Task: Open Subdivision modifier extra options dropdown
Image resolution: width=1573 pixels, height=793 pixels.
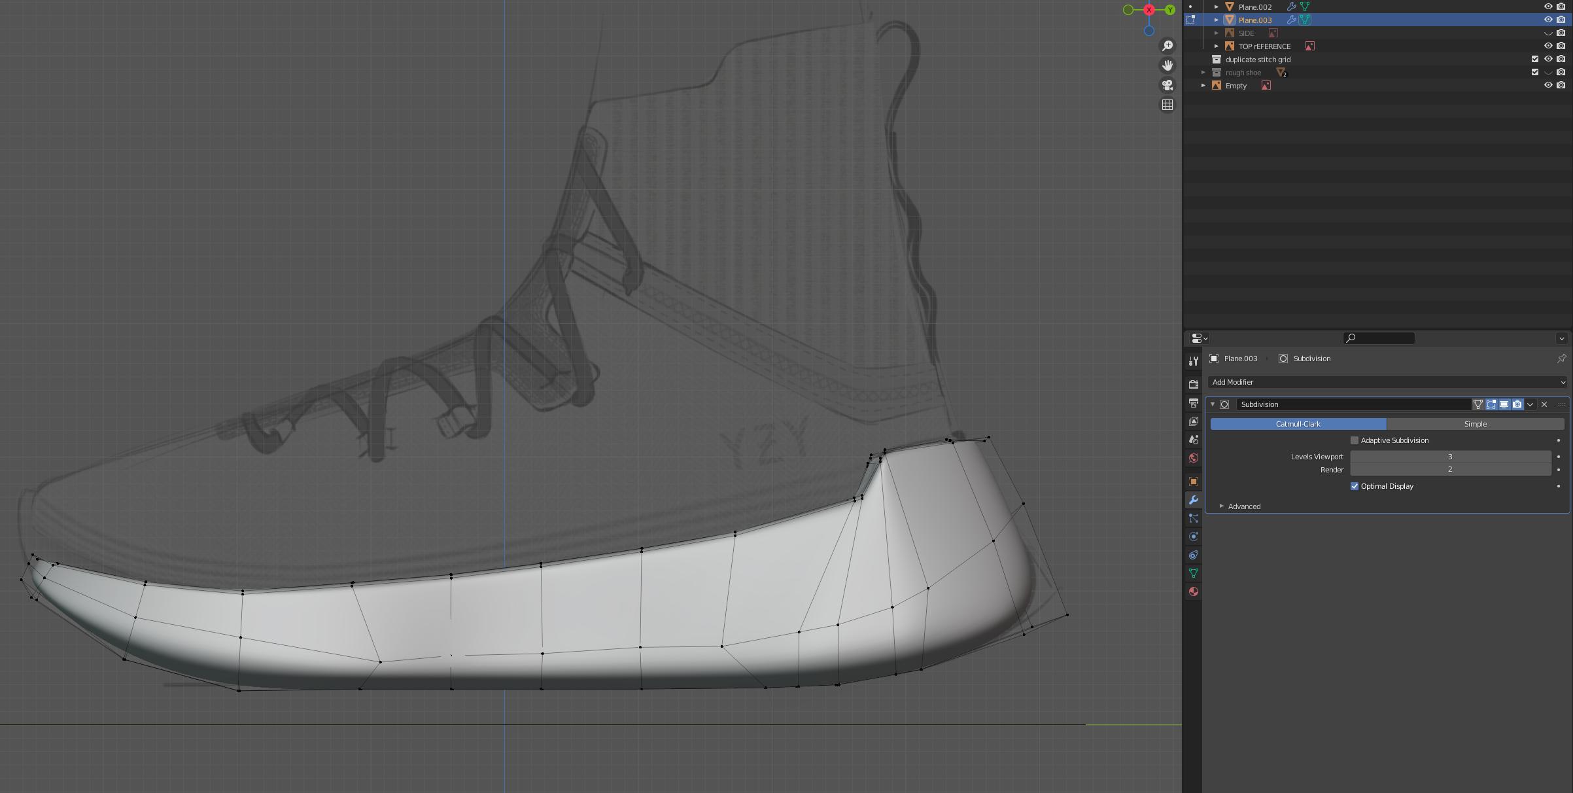Action: 1530,404
